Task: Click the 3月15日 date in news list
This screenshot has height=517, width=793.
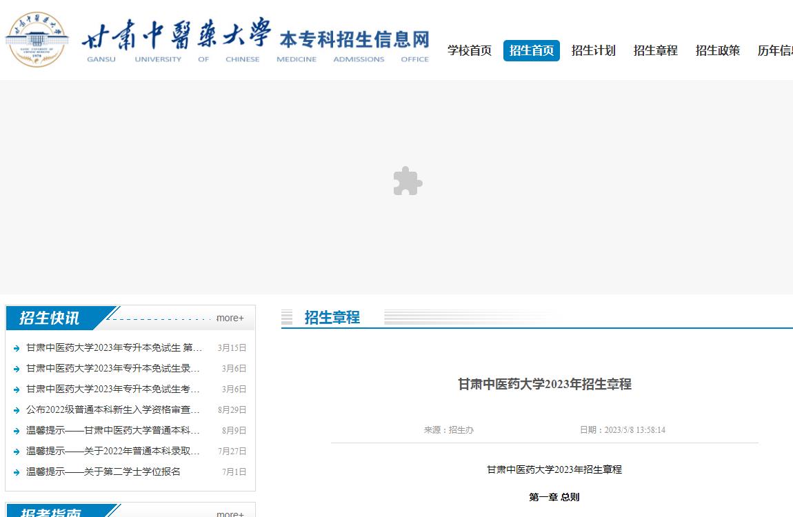Action: (x=232, y=347)
